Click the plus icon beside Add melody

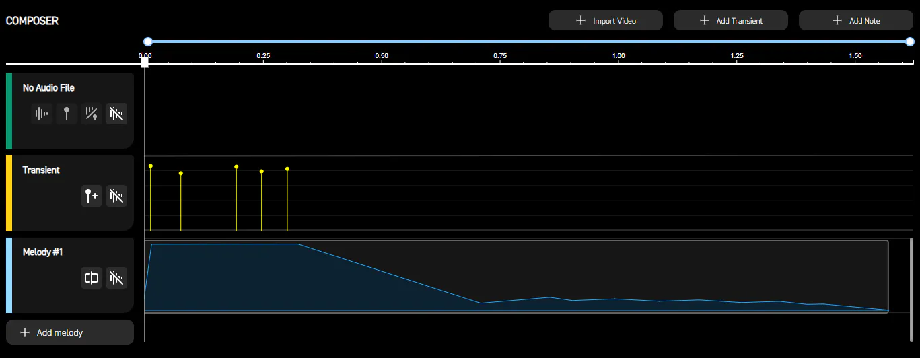25,332
